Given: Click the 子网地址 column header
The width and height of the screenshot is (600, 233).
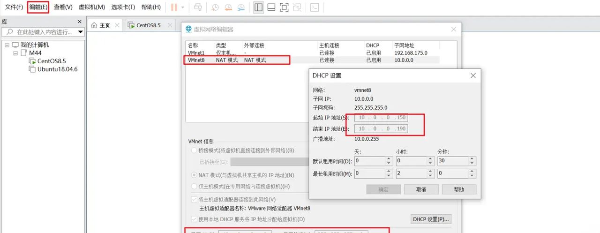Looking at the screenshot, I should pyautogui.click(x=416, y=45).
